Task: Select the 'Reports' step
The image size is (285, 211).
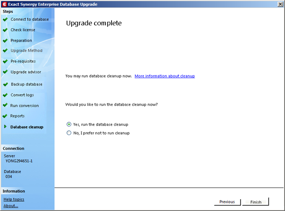Action: (17, 116)
